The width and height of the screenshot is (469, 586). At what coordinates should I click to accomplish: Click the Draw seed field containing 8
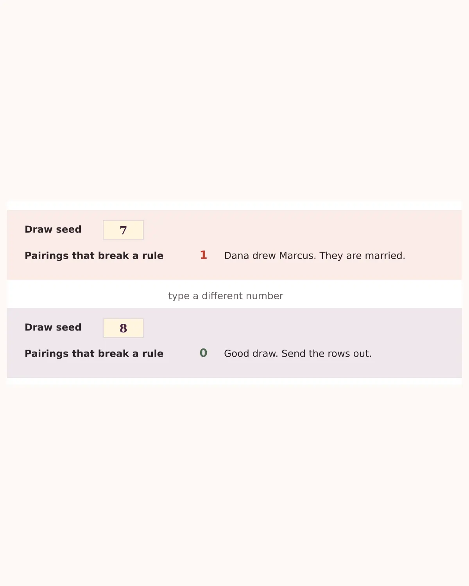tap(123, 328)
